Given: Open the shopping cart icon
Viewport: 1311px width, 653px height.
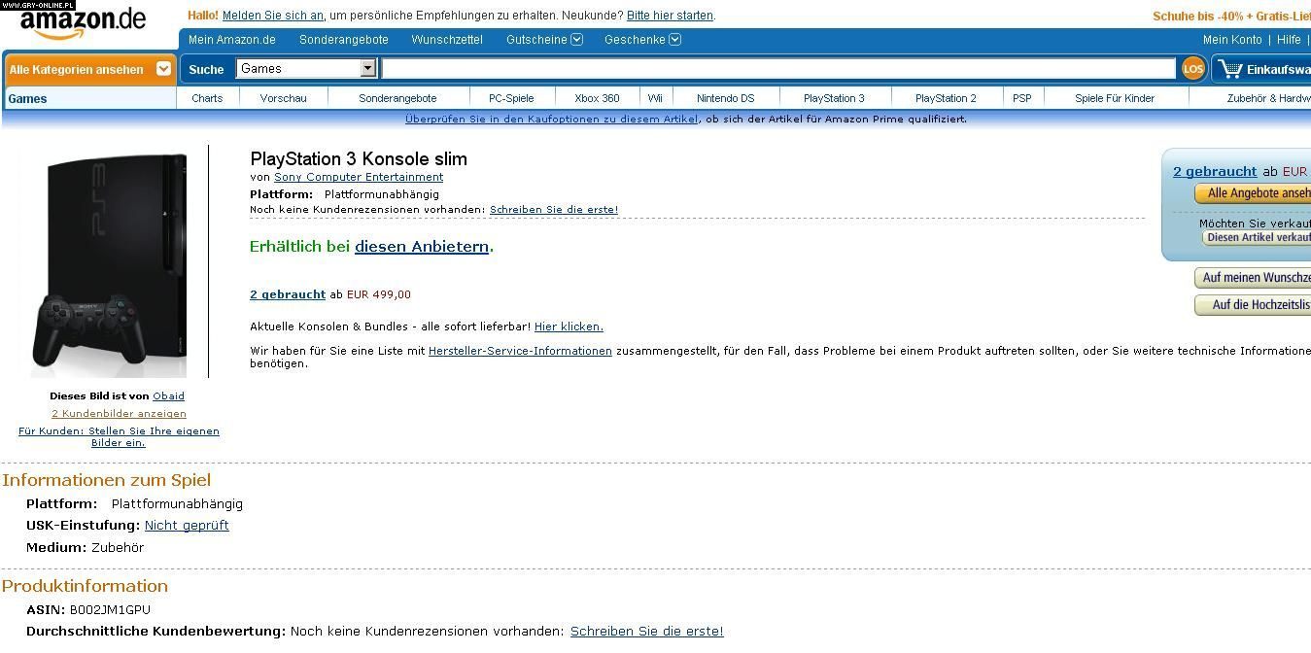Looking at the screenshot, I should click(1231, 69).
